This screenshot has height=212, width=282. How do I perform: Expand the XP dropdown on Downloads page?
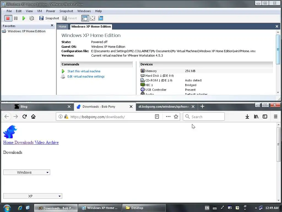tap(33, 196)
